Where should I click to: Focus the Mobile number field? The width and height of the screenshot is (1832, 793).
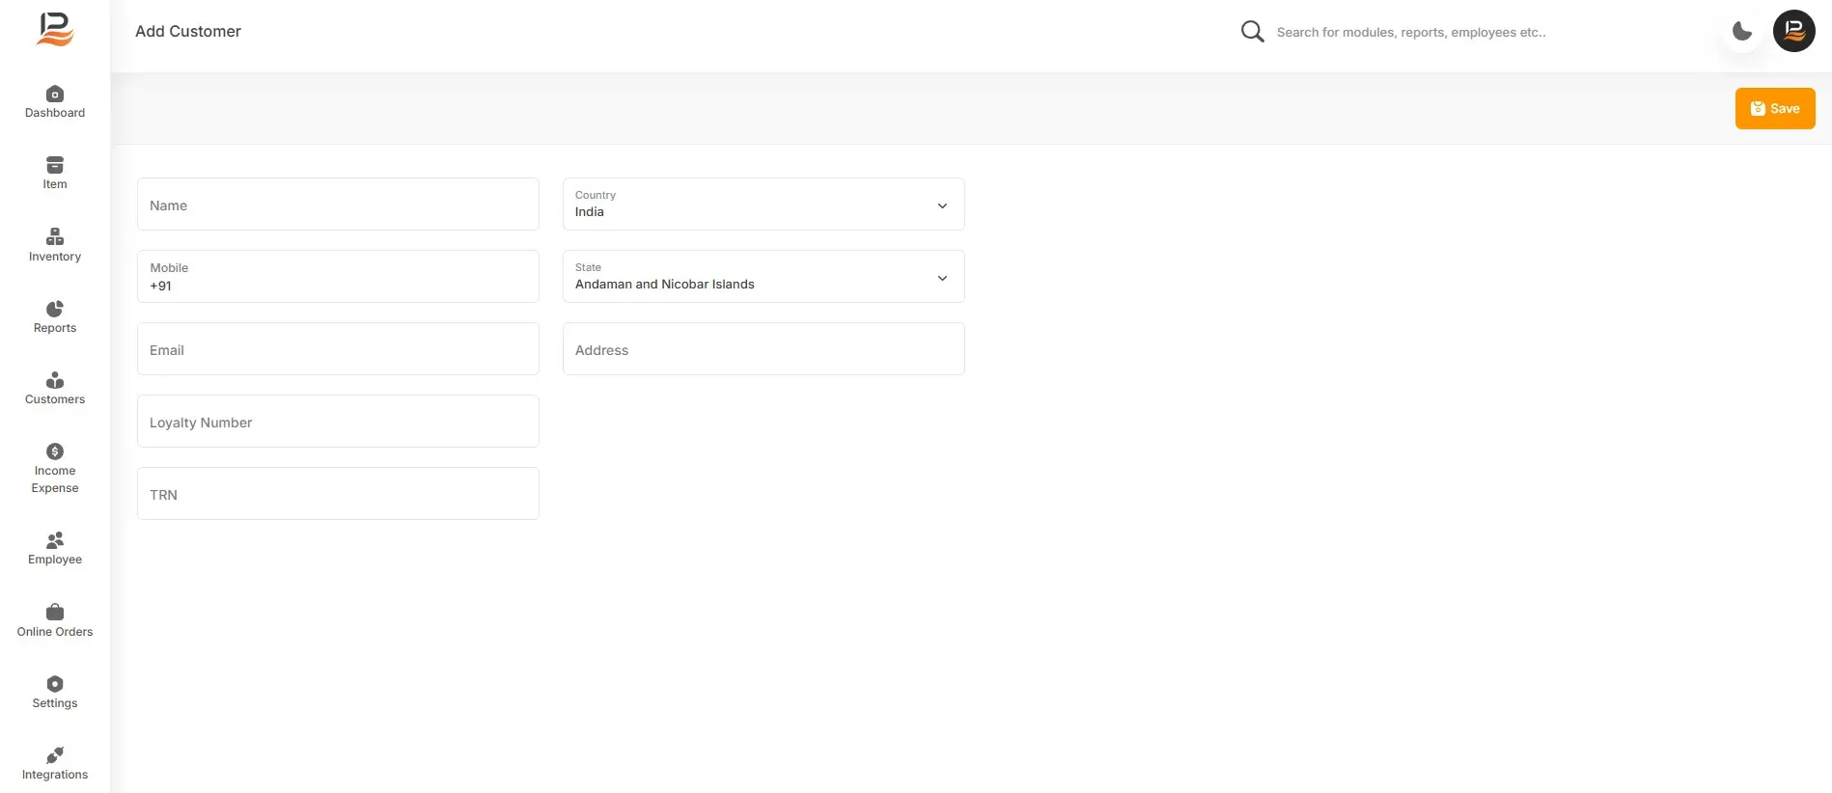(338, 276)
